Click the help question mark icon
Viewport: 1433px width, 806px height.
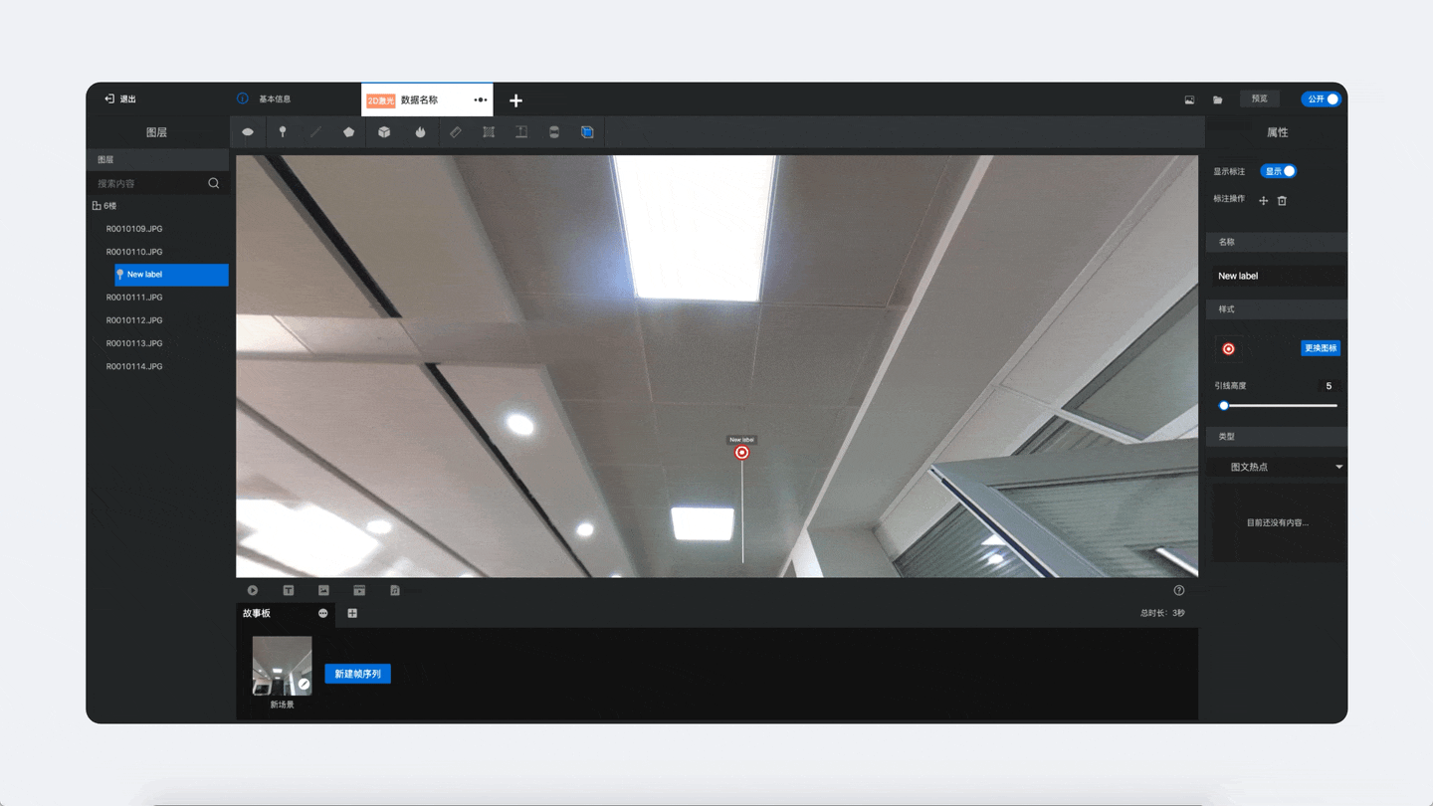click(x=1179, y=590)
